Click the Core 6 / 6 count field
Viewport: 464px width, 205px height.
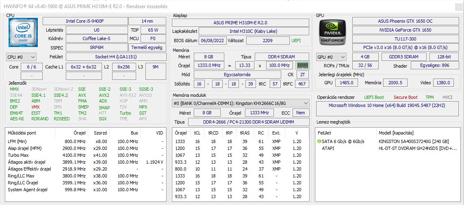32,67
